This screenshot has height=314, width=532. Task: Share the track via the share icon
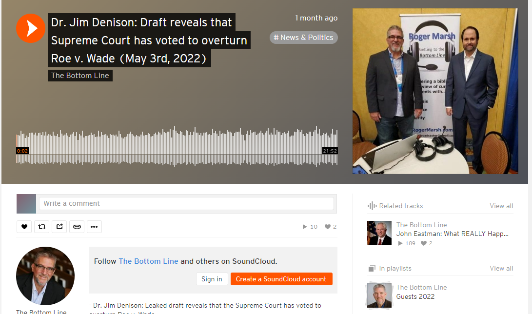pyautogui.click(x=59, y=227)
